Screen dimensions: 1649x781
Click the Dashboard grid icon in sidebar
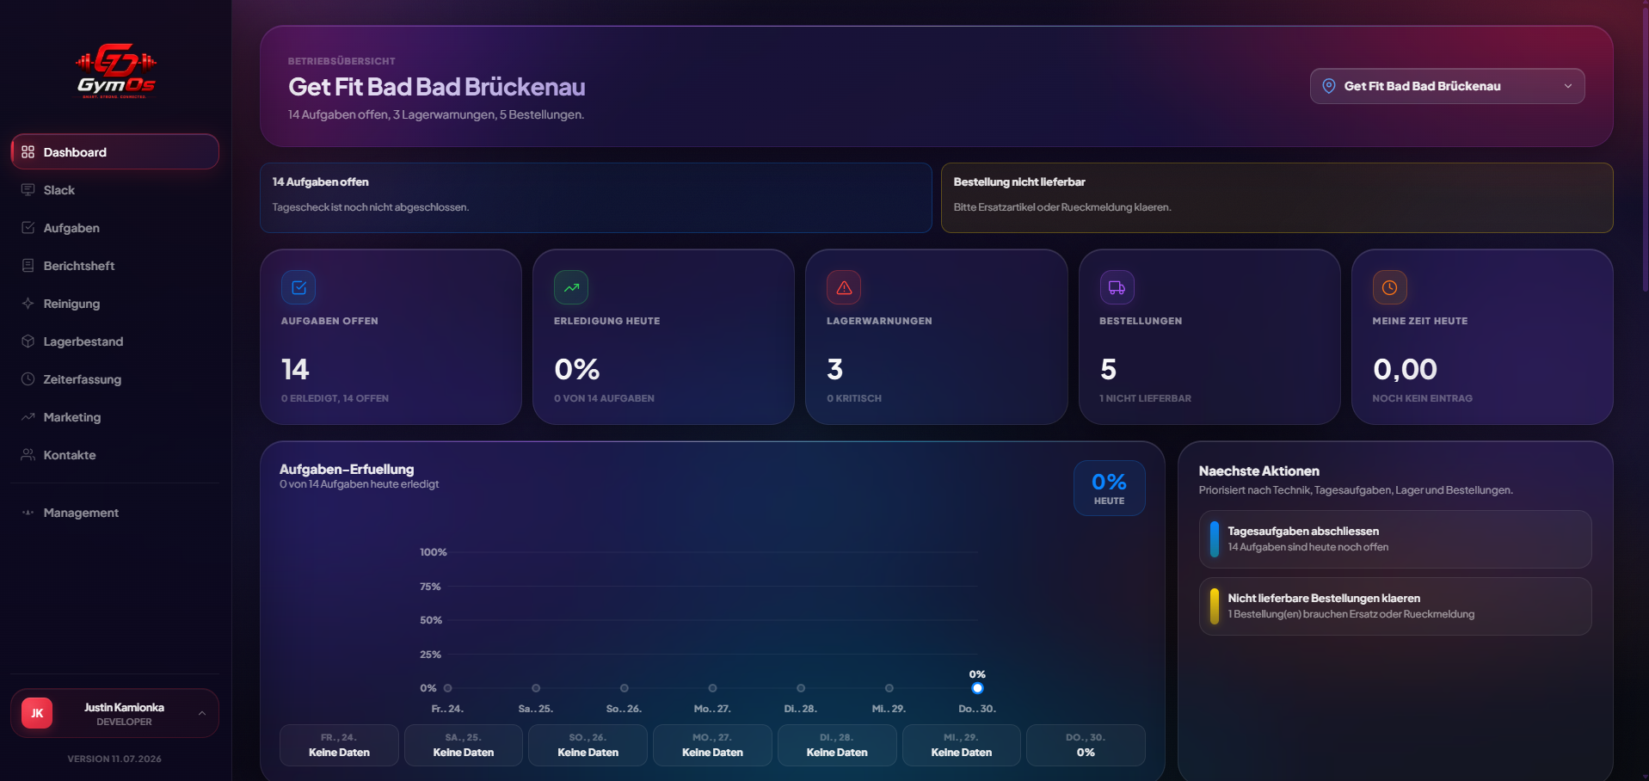tap(28, 152)
